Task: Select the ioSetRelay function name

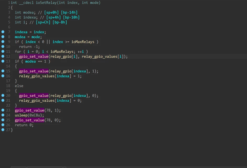Action: click(46, 3)
